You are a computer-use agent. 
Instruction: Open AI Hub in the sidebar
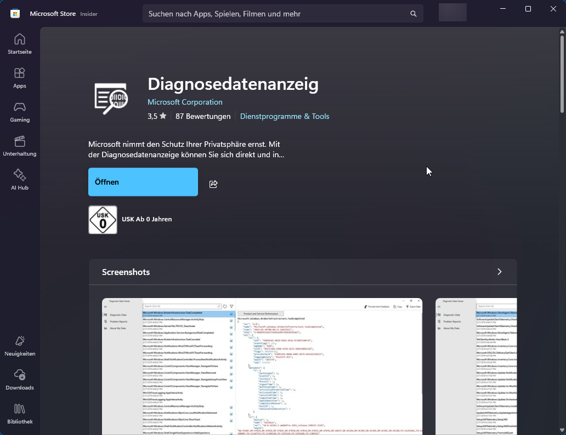coord(20,180)
